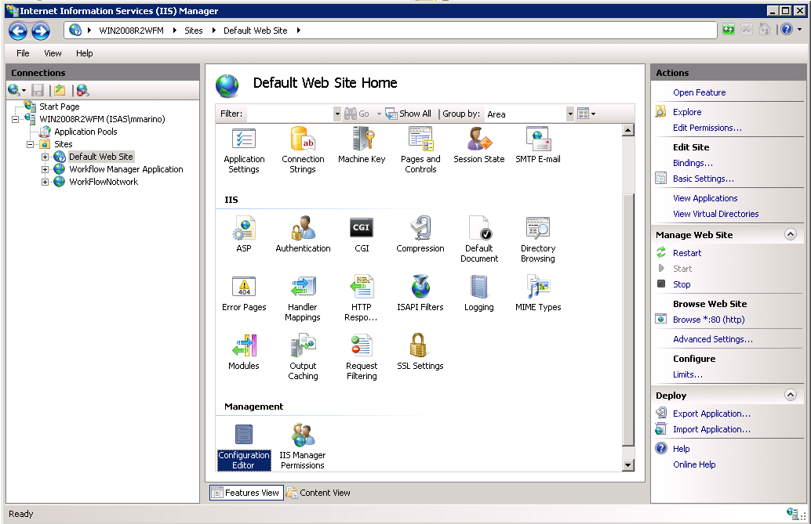Open the Authentication feature
The image size is (811, 524).
[303, 235]
